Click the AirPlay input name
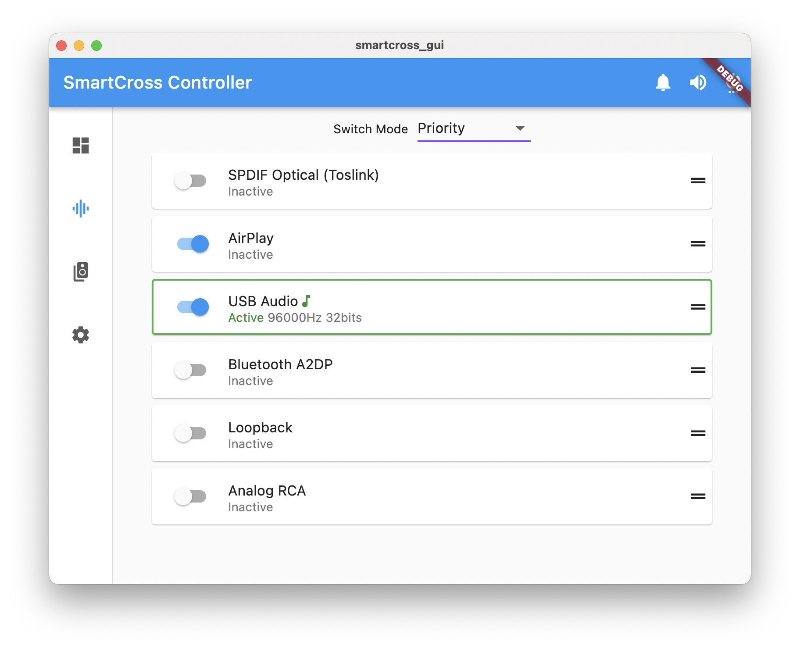The width and height of the screenshot is (800, 649). pos(251,238)
